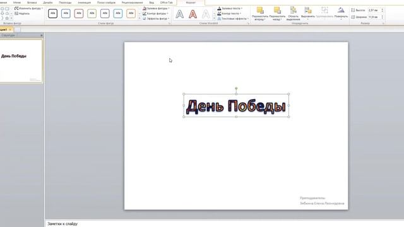This screenshot has height=227, width=404.
Task: Open the Стили фигур dialog launcher
Action: tap(170, 23)
